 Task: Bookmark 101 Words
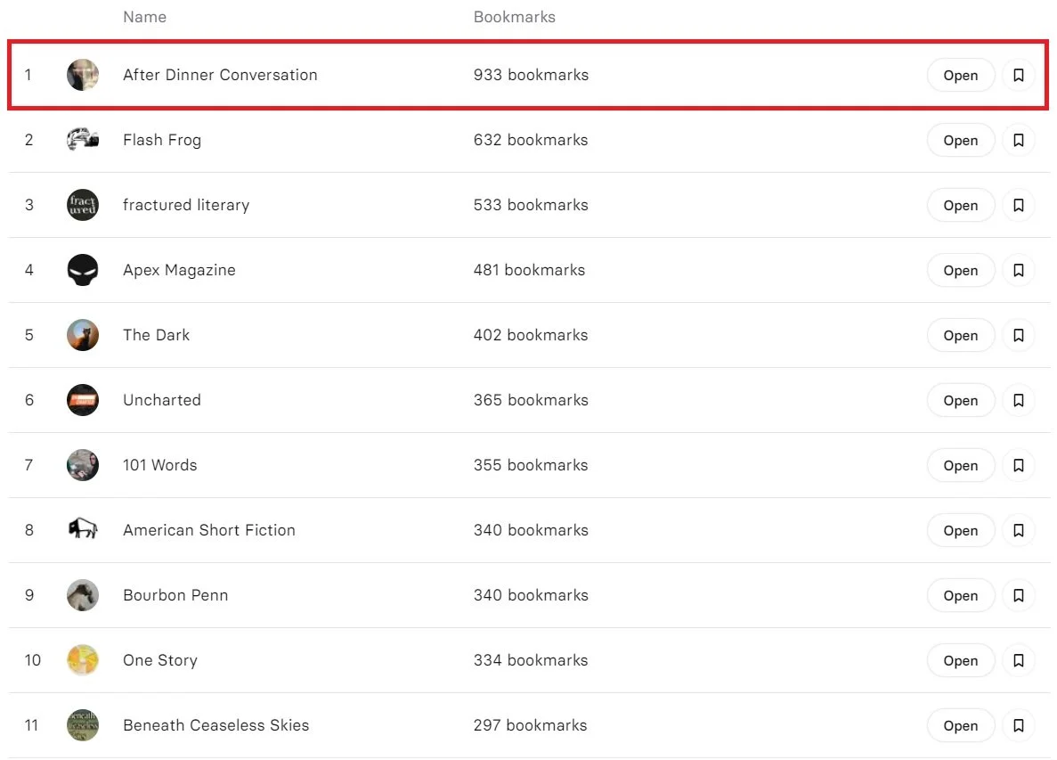click(1018, 465)
